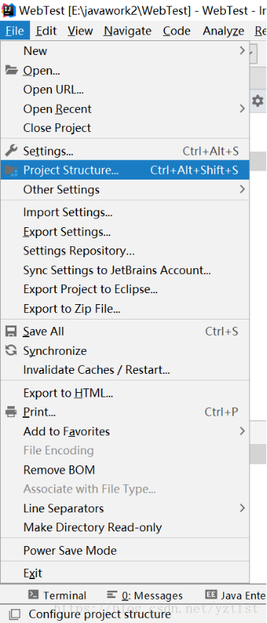Open the Edit menu
The width and height of the screenshot is (267, 623).
point(48,31)
